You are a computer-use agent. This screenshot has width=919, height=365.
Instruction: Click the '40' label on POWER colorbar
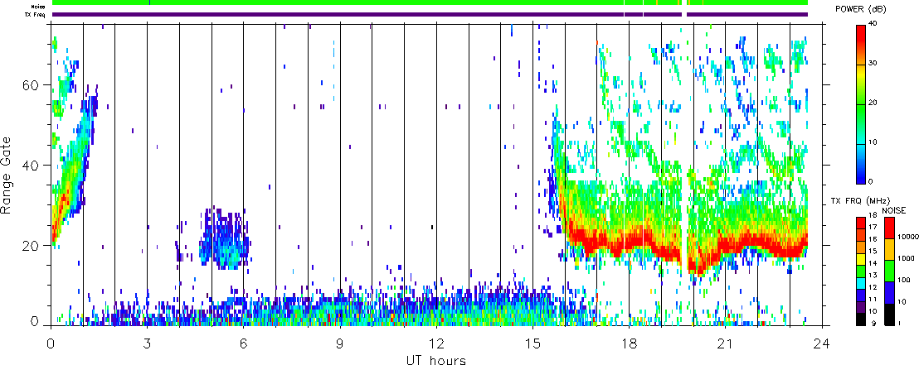coord(873,25)
